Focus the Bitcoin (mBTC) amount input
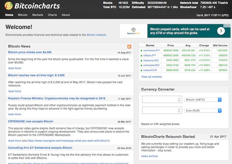The height and width of the screenshot is (164, 232). coord(162,99)
